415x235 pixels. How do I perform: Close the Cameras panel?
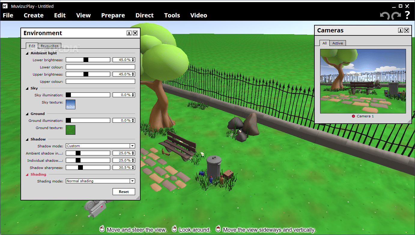pyautogui.click(x=407, y=30)
